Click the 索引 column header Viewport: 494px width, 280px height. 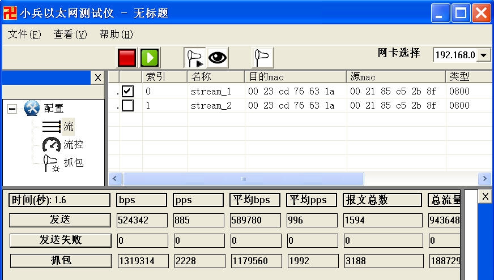tap(165, 77)
